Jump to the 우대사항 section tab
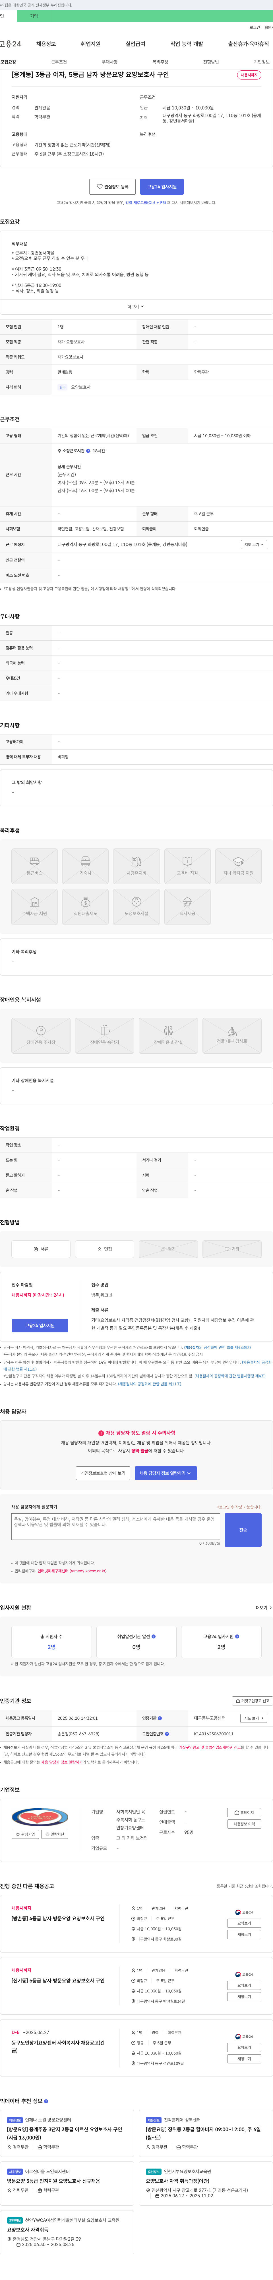This screenshot has height=2280, width=273. click(x=109, y=62)
